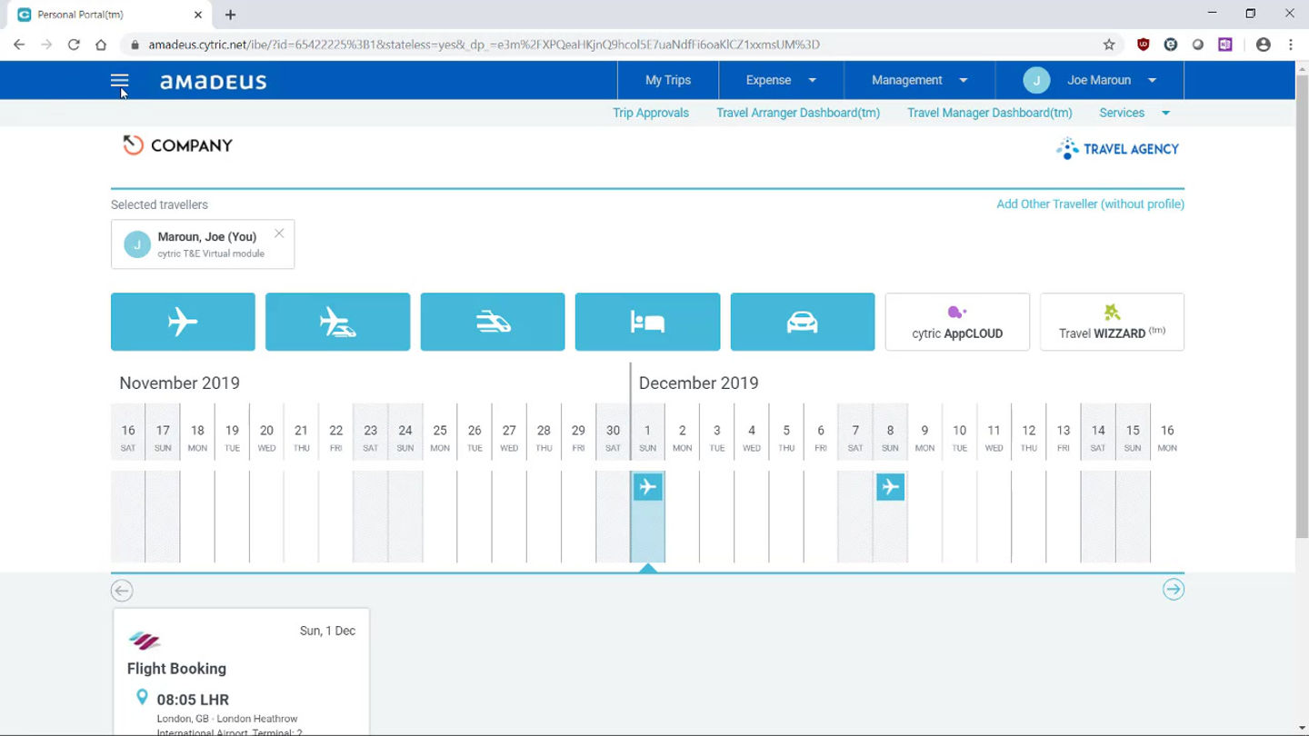Go back in browser history

pos(19,45)
